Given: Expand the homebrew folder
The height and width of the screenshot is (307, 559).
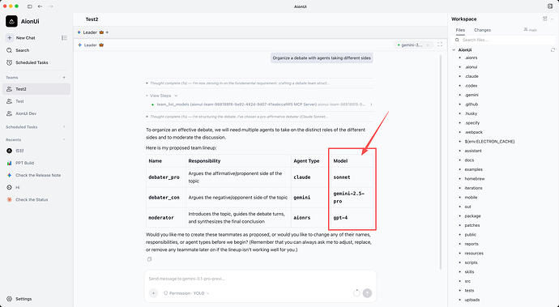Looking at the screenshot, I should click(x=474, y=179).
